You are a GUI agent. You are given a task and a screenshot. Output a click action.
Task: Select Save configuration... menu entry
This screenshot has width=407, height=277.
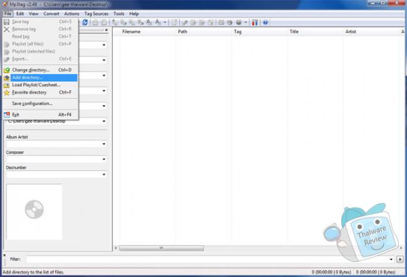point(41,103)
